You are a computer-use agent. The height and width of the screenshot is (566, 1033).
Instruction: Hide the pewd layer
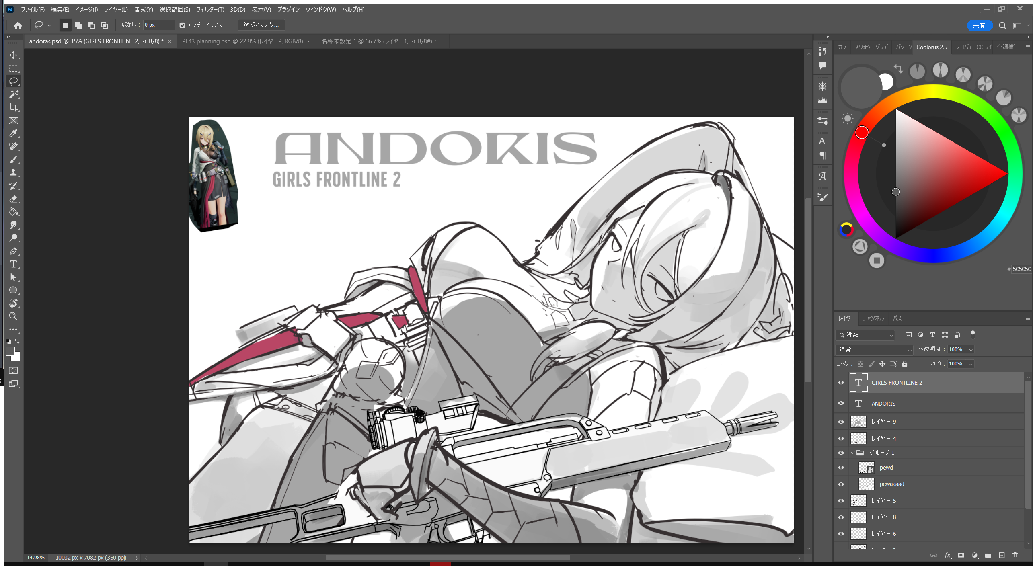tap(841, 468)
